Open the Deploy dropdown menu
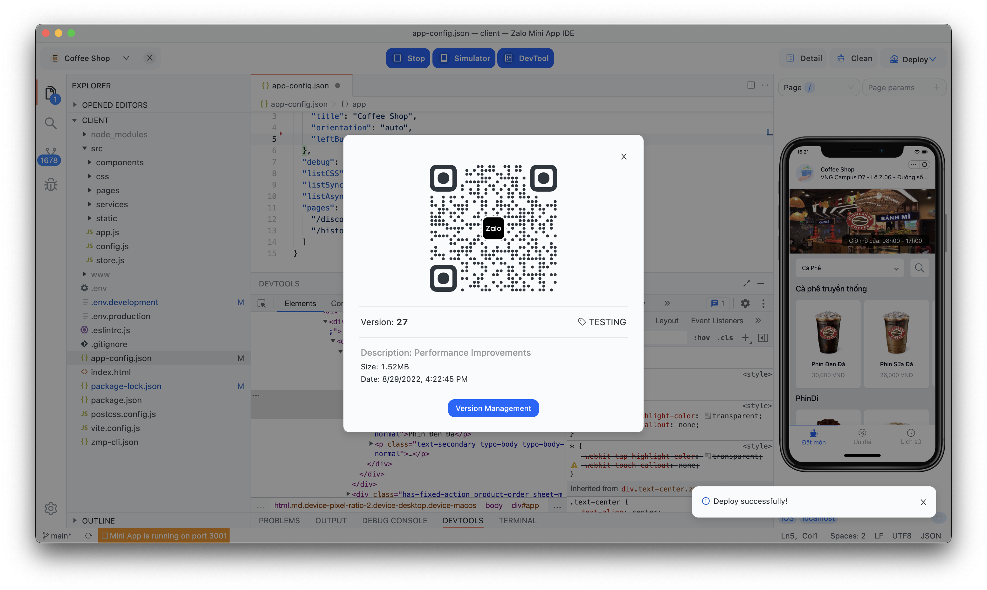This screenshot has height=590, width=987. click(913, 59)
